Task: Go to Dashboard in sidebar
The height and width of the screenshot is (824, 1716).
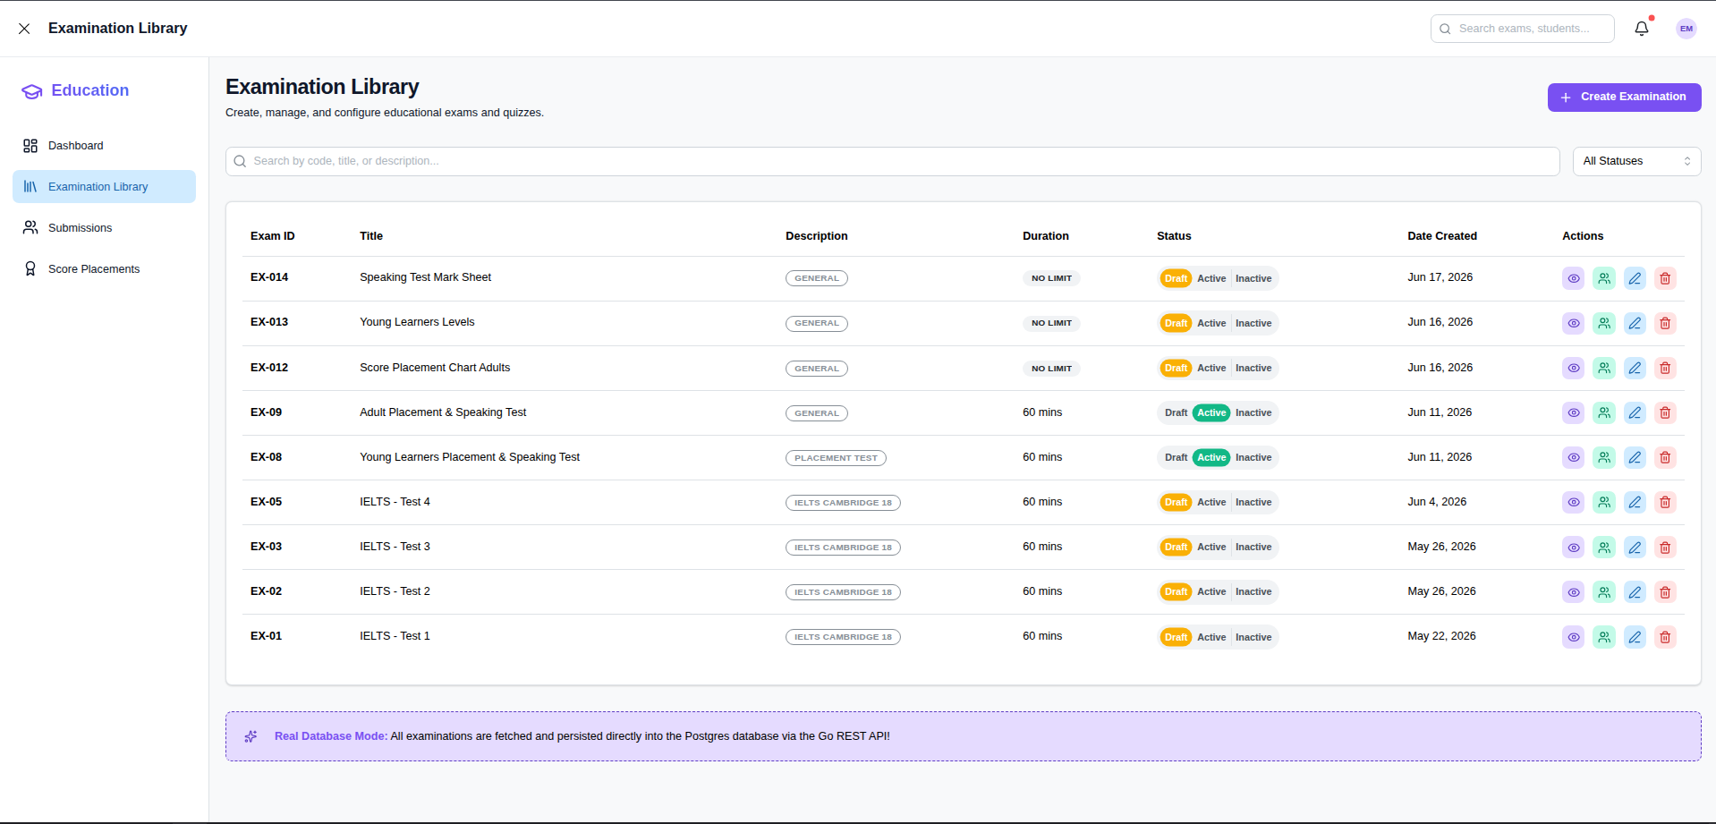Action: [104, 146]
